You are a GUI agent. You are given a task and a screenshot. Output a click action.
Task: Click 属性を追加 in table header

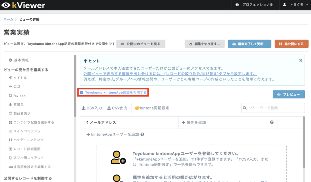[x=194, y=123]
